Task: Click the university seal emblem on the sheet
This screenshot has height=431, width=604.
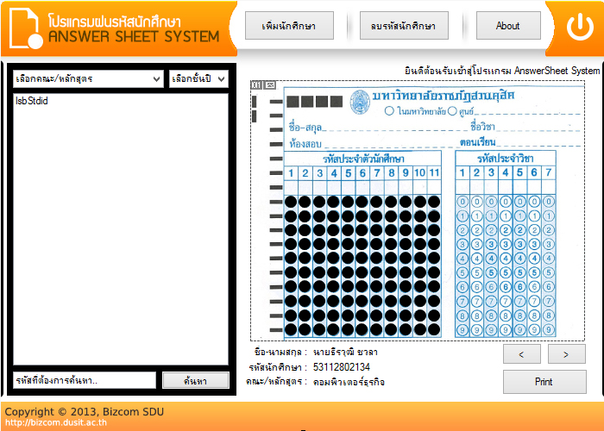Action: click(360, 102)
